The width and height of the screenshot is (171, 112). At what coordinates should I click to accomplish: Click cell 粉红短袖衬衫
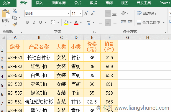click(39, 102)
